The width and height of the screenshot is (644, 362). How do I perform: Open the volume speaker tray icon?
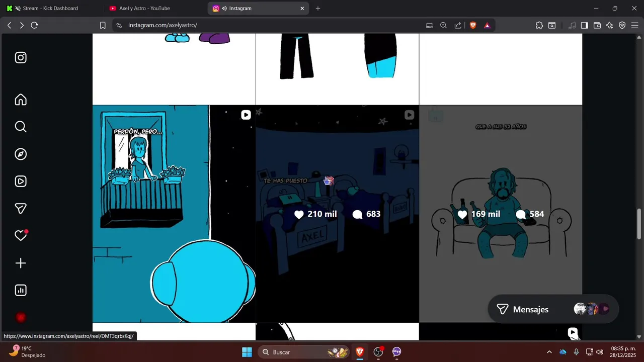pos(600,352)
